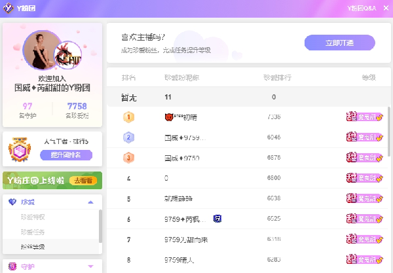This screenshot has height=273, width=393.
Task: Select the 珍爱特权 menu item
Action: 33,217
